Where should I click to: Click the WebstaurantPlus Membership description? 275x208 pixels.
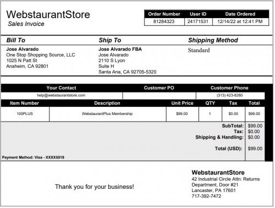(107, 114)
